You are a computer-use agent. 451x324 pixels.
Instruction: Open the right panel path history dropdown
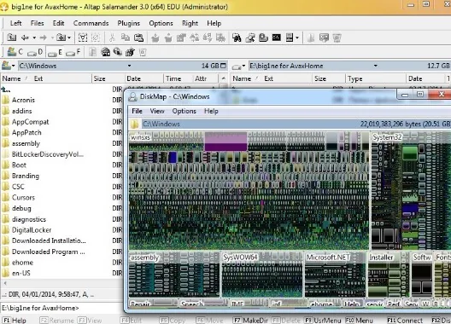pos(375,66)
